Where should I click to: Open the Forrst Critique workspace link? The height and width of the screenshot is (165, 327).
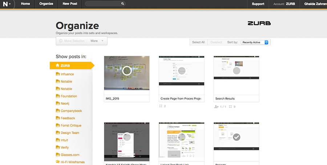coord(71,125)
